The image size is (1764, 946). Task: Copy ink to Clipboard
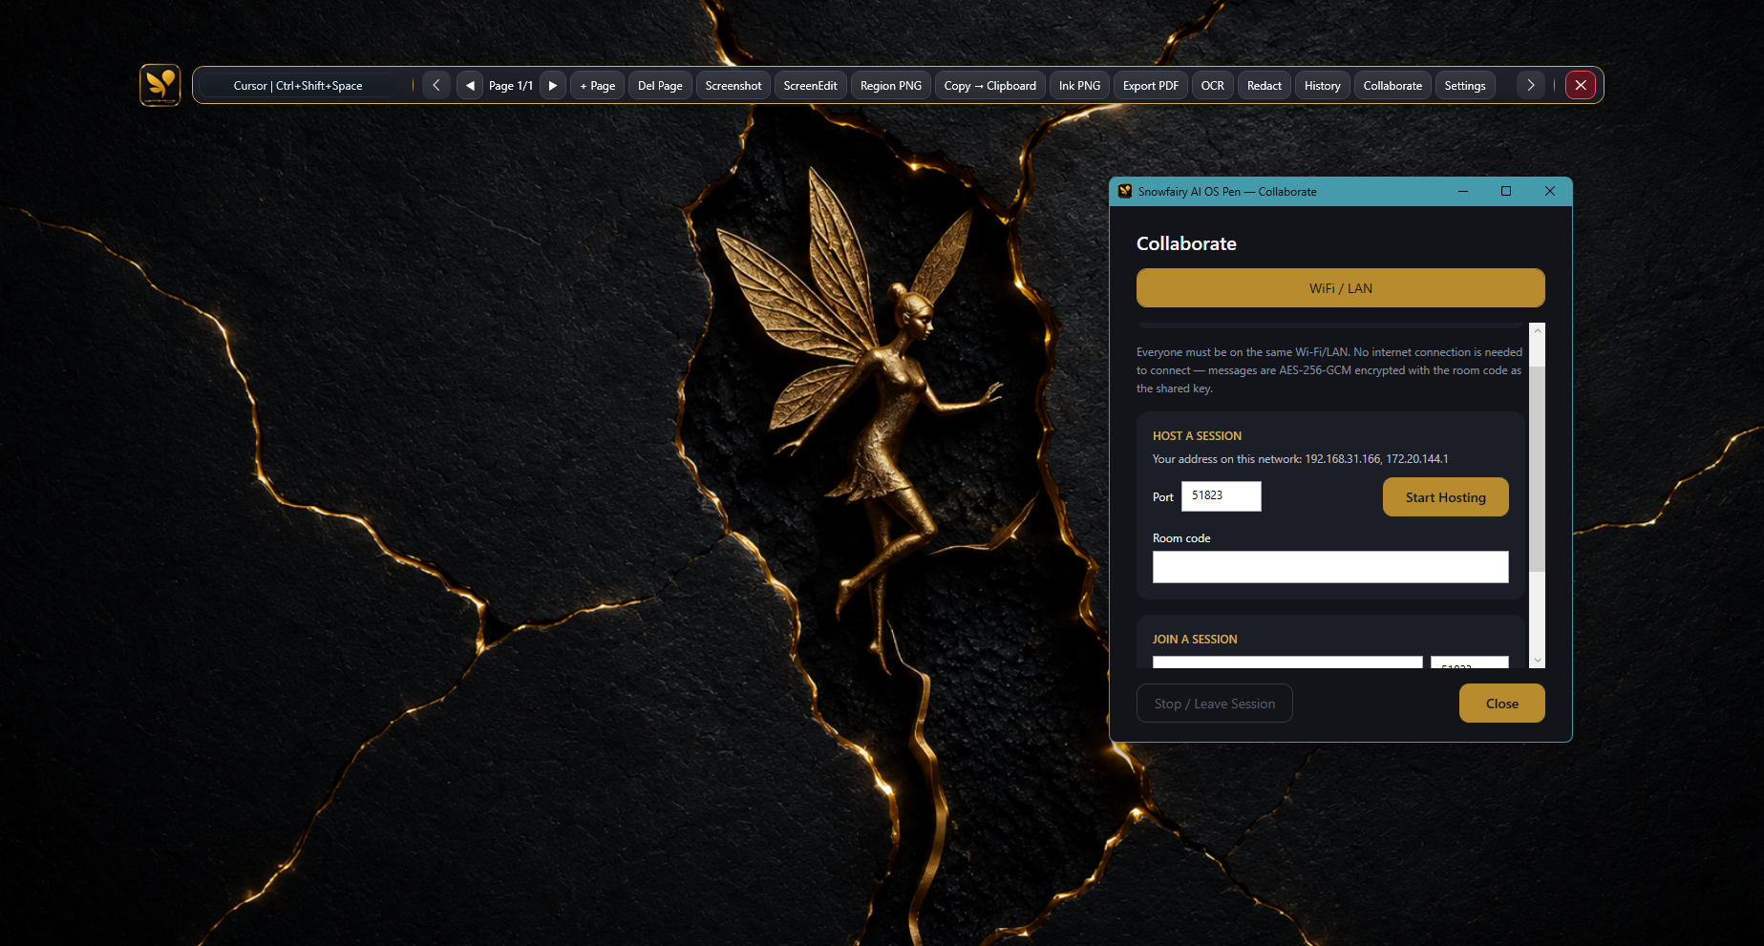tap(990, 85)
